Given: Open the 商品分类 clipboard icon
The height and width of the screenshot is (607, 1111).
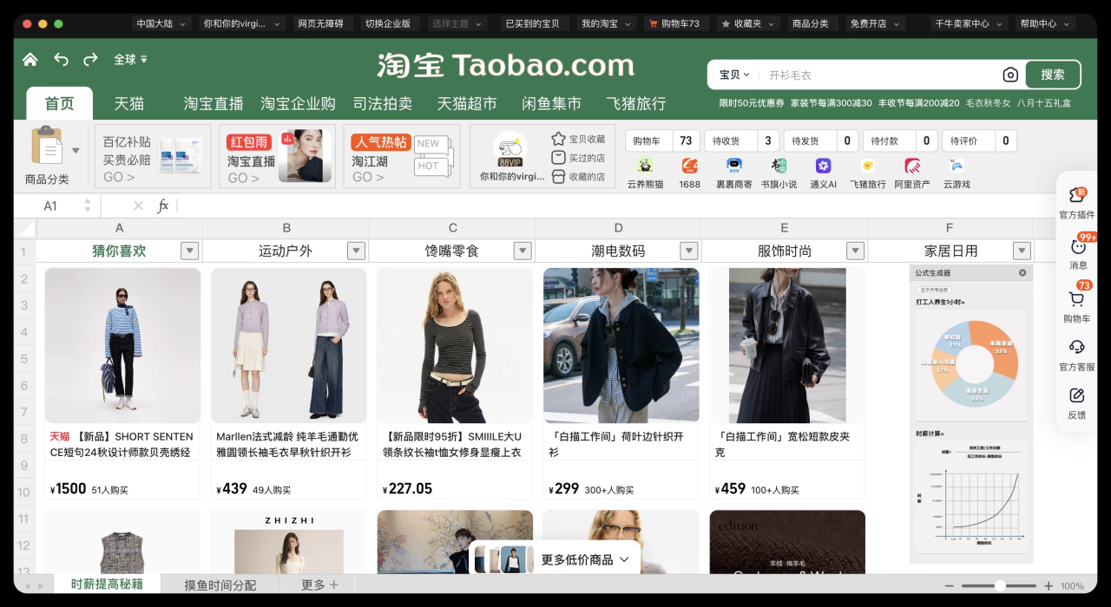Looking at the screenshot, I should pyautogui.click(x=48, y=146).
